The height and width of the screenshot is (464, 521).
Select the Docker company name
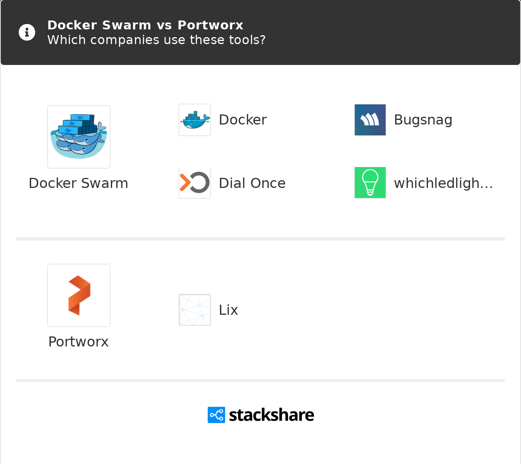pyautogui.click(x=243, y=120)
